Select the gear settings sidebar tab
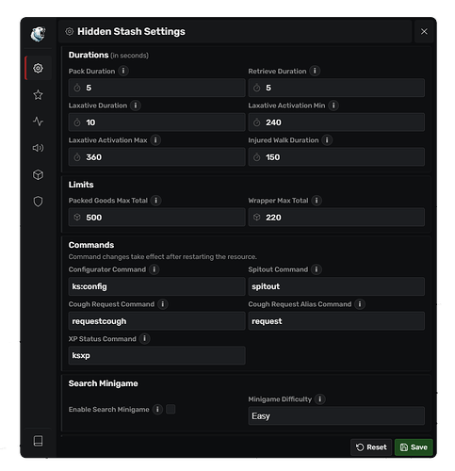 [x=38, y=68]
